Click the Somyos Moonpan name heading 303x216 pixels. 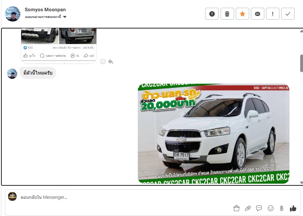coord(45,9)
